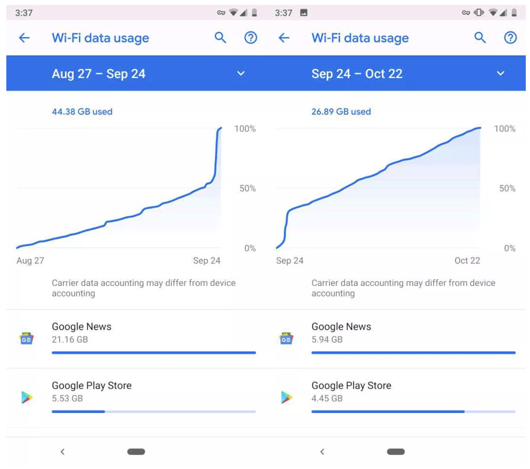Open search on the left screen
This screenshot has height=469, width=530.
[x=220, y=37]
